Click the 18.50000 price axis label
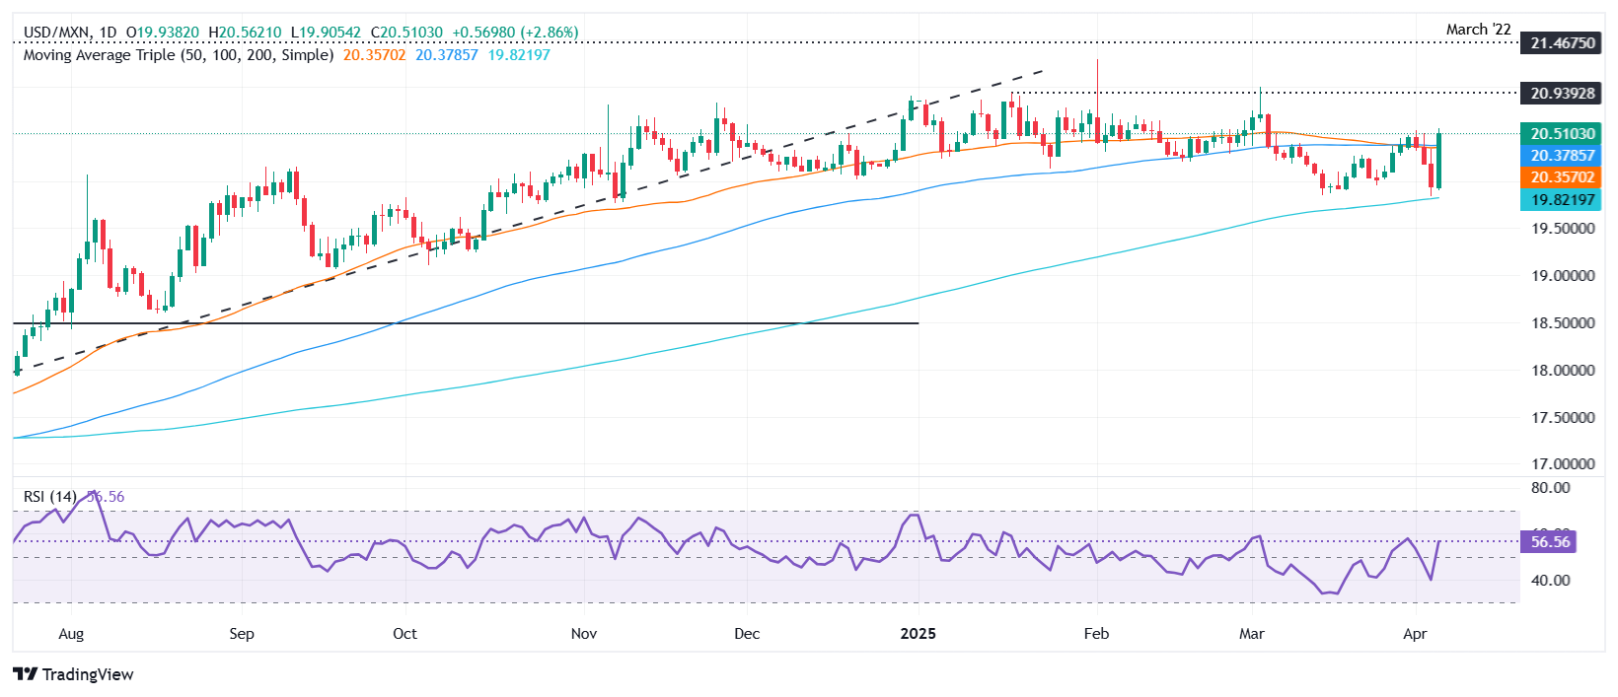 click(x=1562, y=323)
